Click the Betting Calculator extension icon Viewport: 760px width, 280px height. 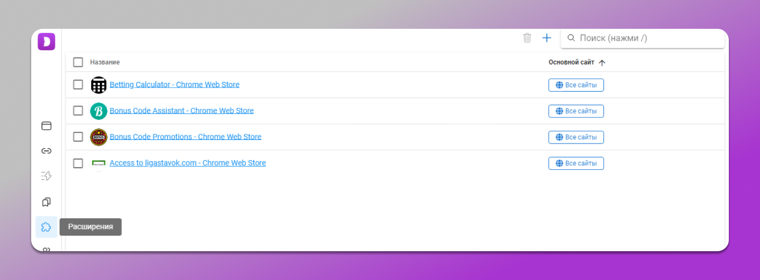pos(99,85)
